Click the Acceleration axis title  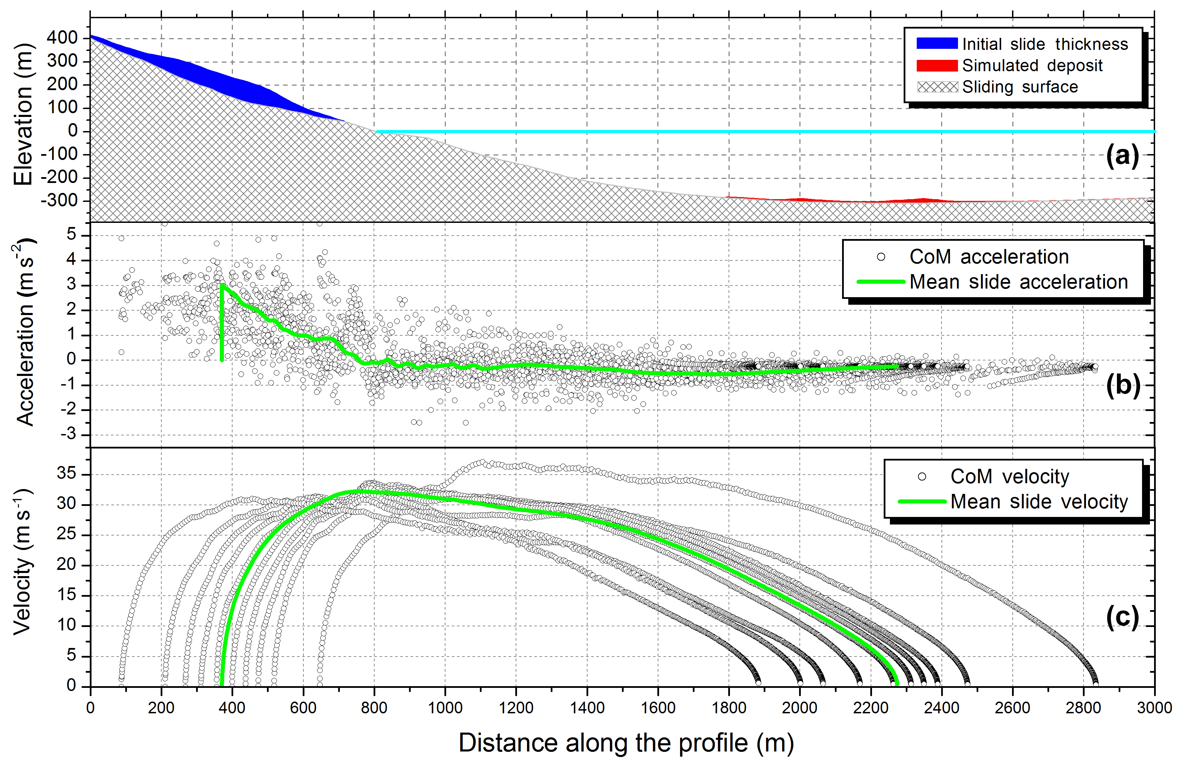click(x=25, y=332)
